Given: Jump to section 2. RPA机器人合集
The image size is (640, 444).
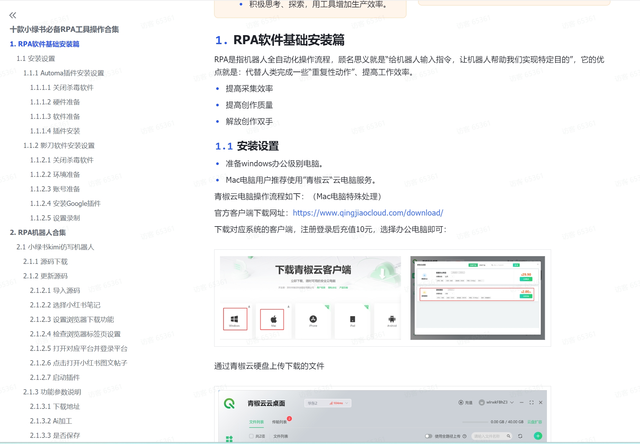Looking at the screenshot, I should coord(38,232).
